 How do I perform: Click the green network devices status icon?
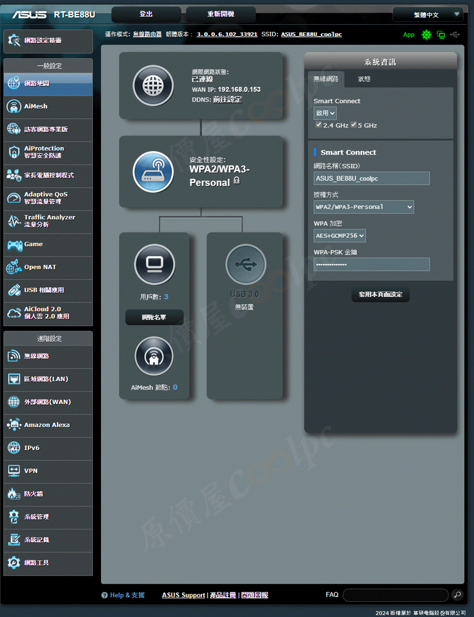[441, 35]
